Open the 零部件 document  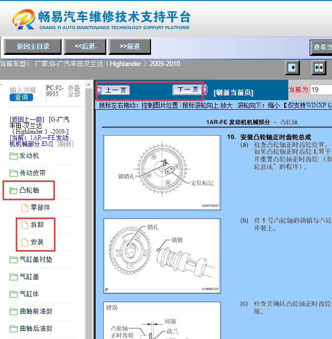40,207
